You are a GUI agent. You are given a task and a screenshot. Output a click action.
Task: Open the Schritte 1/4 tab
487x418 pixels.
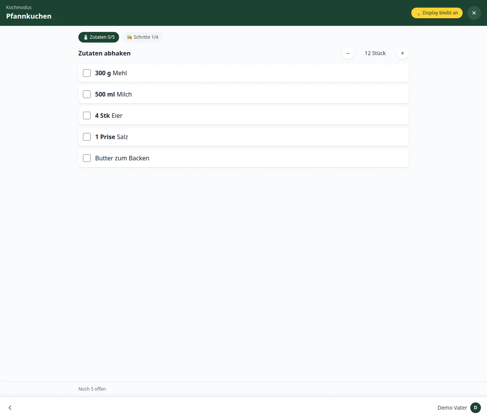pyautogui.click(x=143, y=37)
